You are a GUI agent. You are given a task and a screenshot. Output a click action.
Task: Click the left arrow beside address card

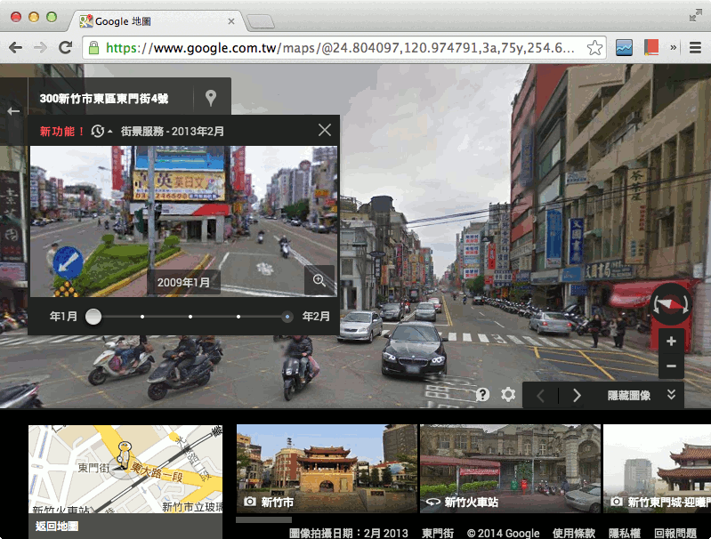point(13,111)
